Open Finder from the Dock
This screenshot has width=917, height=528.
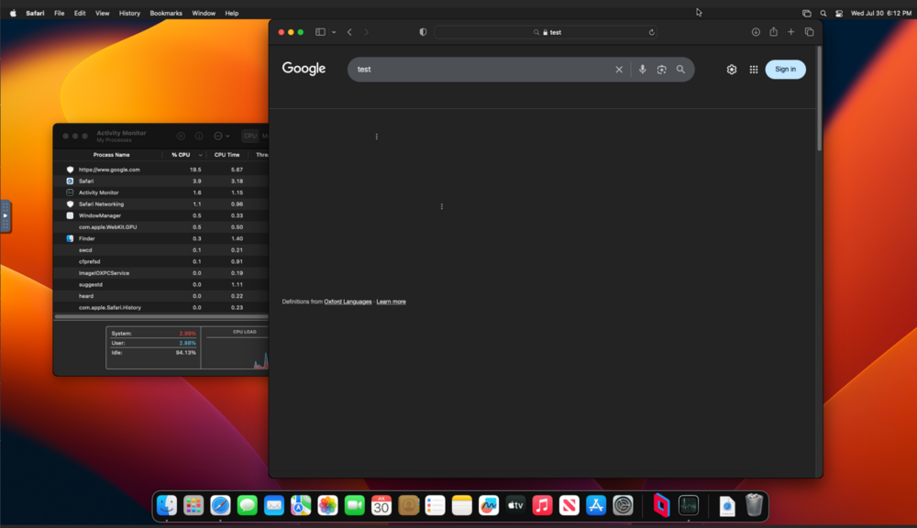coord(167,505)
